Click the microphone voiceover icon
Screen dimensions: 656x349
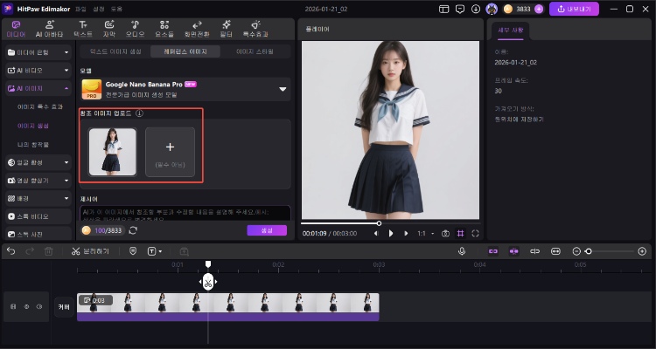pos(462,251)
